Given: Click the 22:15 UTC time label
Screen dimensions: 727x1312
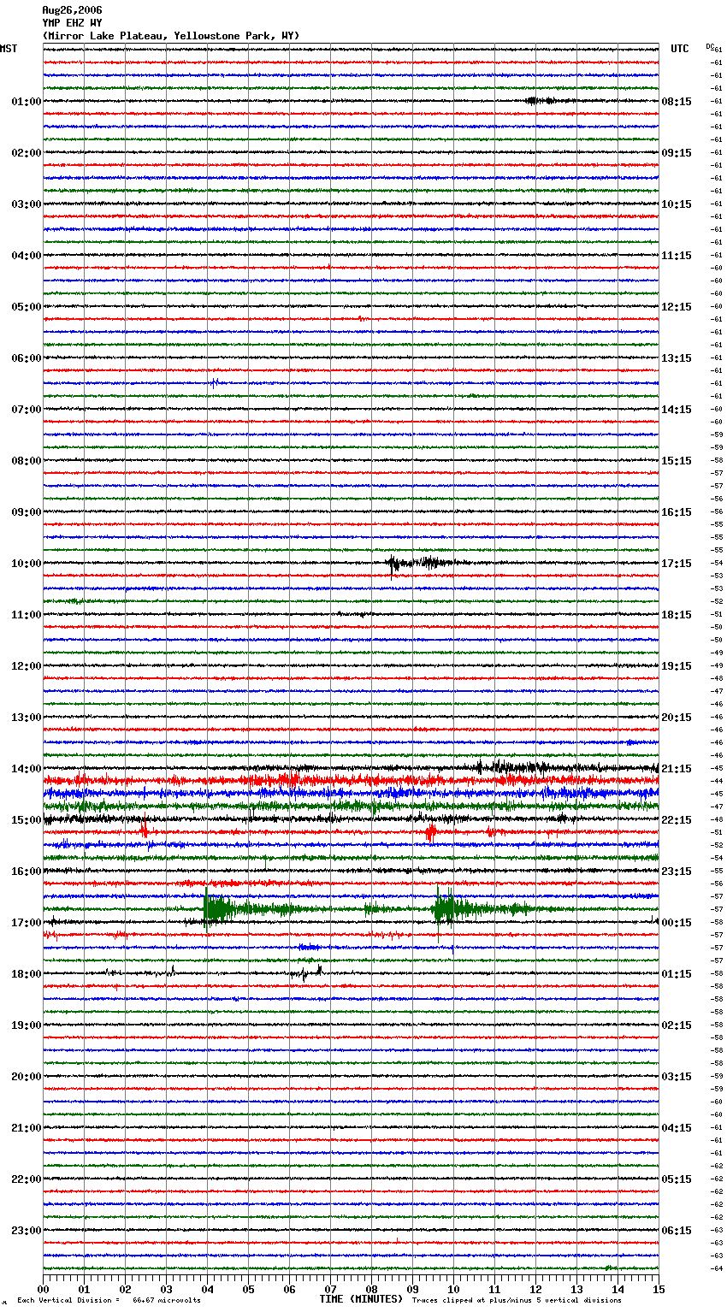Looking at the screenshot, I should [x=677, y=820].
